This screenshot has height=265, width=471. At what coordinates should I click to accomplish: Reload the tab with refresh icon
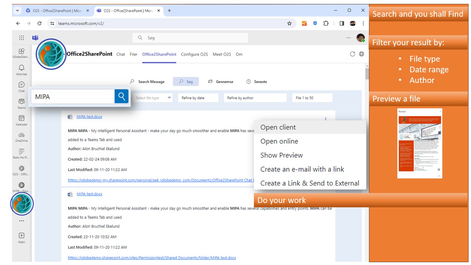click(352, 54)
